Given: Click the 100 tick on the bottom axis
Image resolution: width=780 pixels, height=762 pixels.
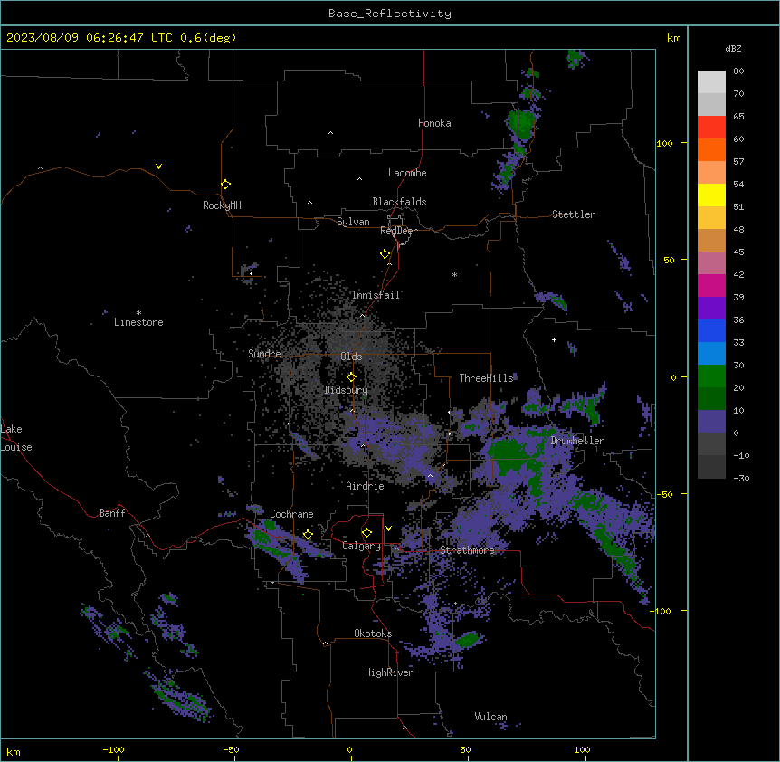Looking at the screenshot, I should [582, 749].
